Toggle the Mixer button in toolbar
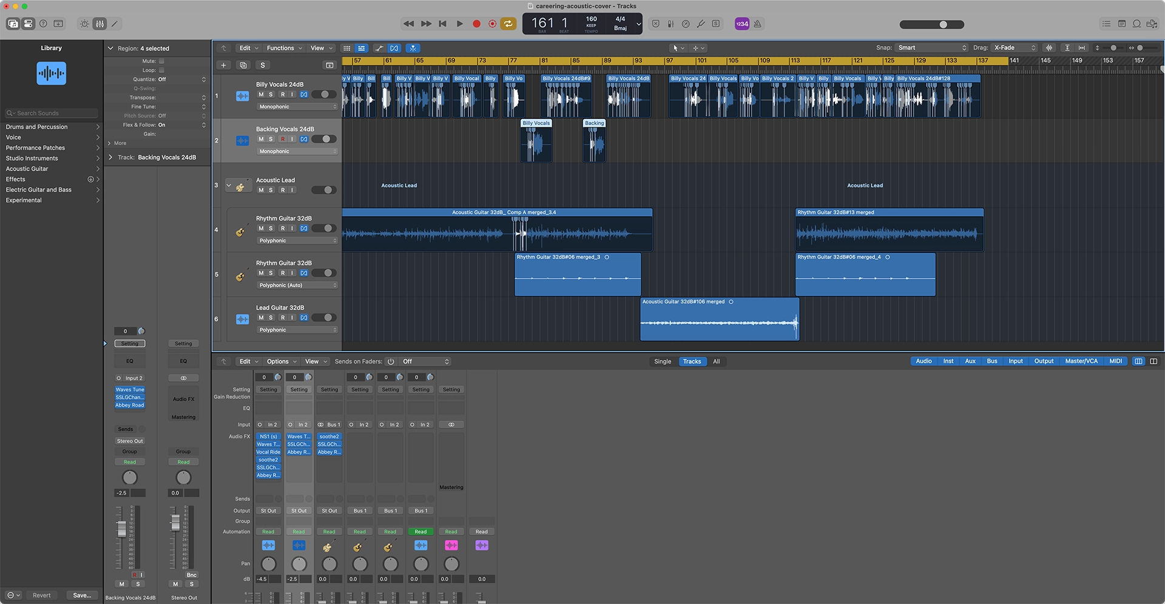Screen dimensions: 1165x604 pos(100,24)
